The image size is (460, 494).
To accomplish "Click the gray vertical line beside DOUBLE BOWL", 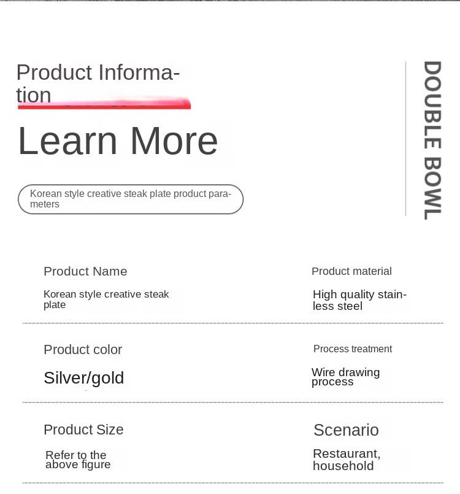I will pos(405,139).
